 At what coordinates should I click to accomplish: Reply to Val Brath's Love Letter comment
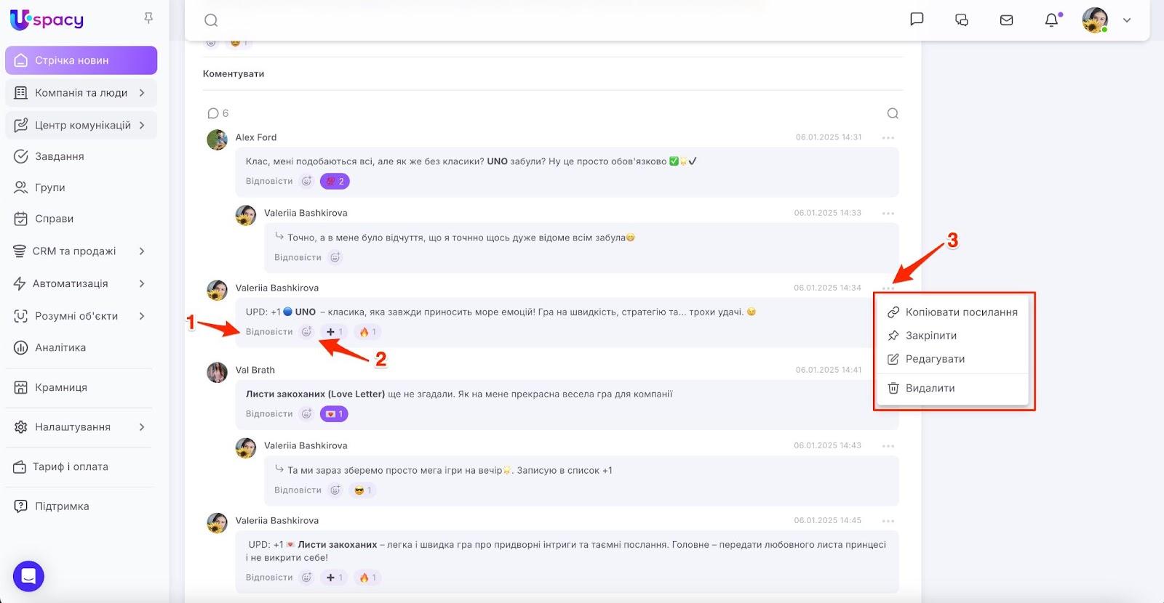coord(269,414)
